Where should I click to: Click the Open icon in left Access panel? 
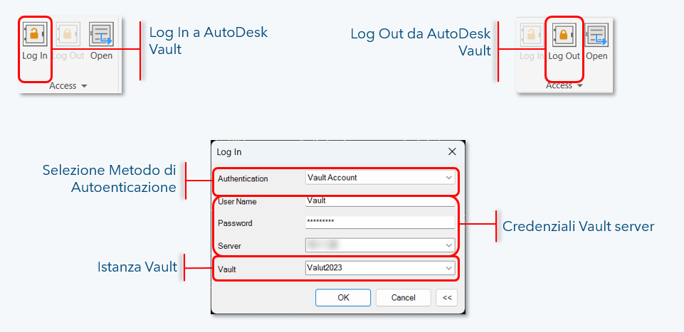101,35
